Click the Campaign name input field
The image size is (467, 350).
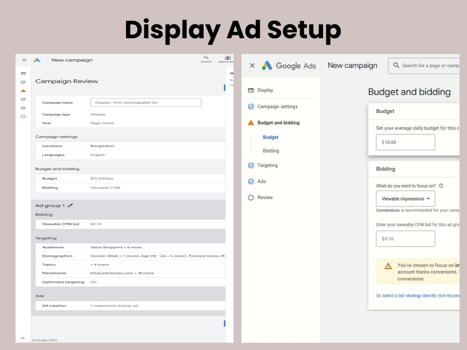pos(146,102)
